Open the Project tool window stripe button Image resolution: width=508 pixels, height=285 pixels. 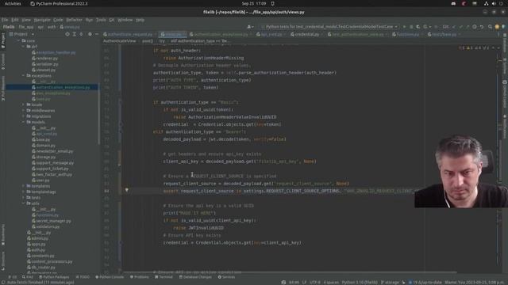coord(3,40)
